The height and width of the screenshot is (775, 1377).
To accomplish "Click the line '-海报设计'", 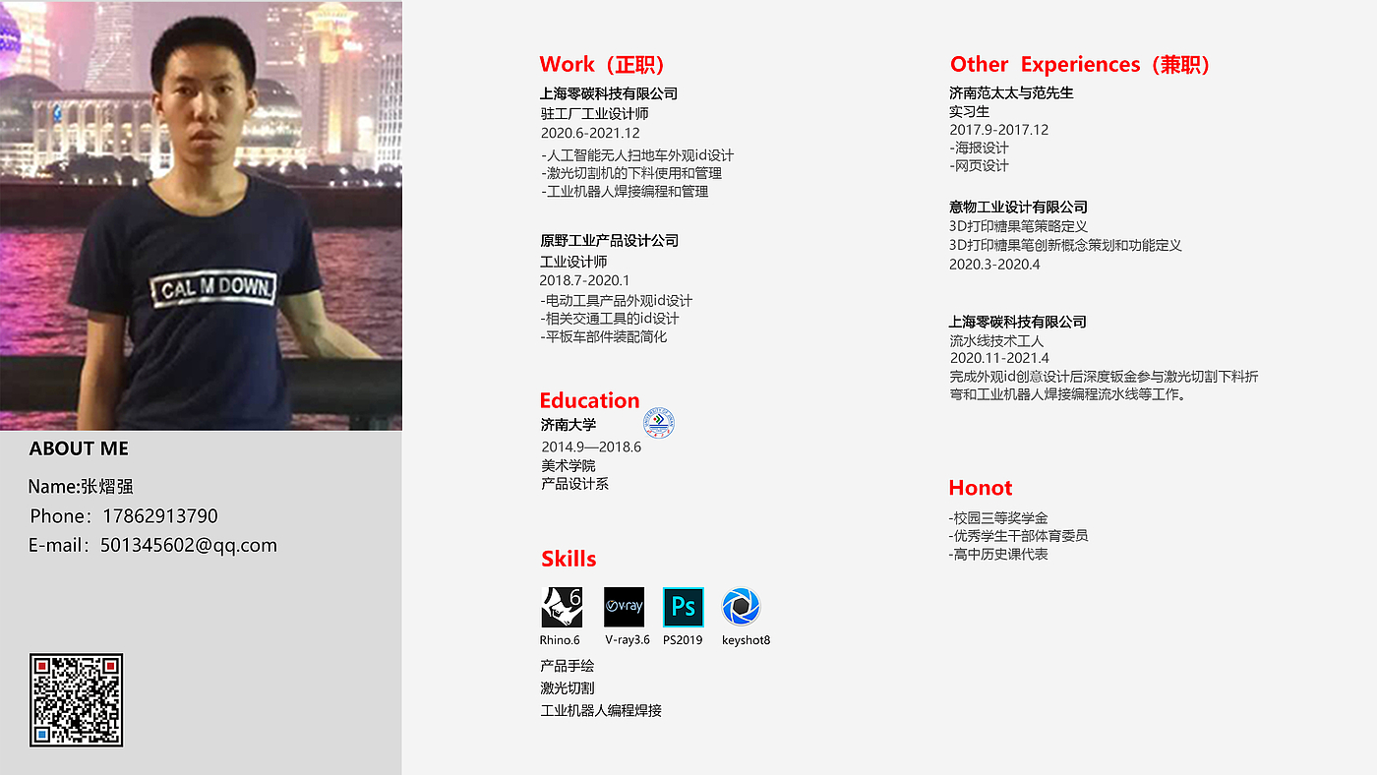I will 980,148.
